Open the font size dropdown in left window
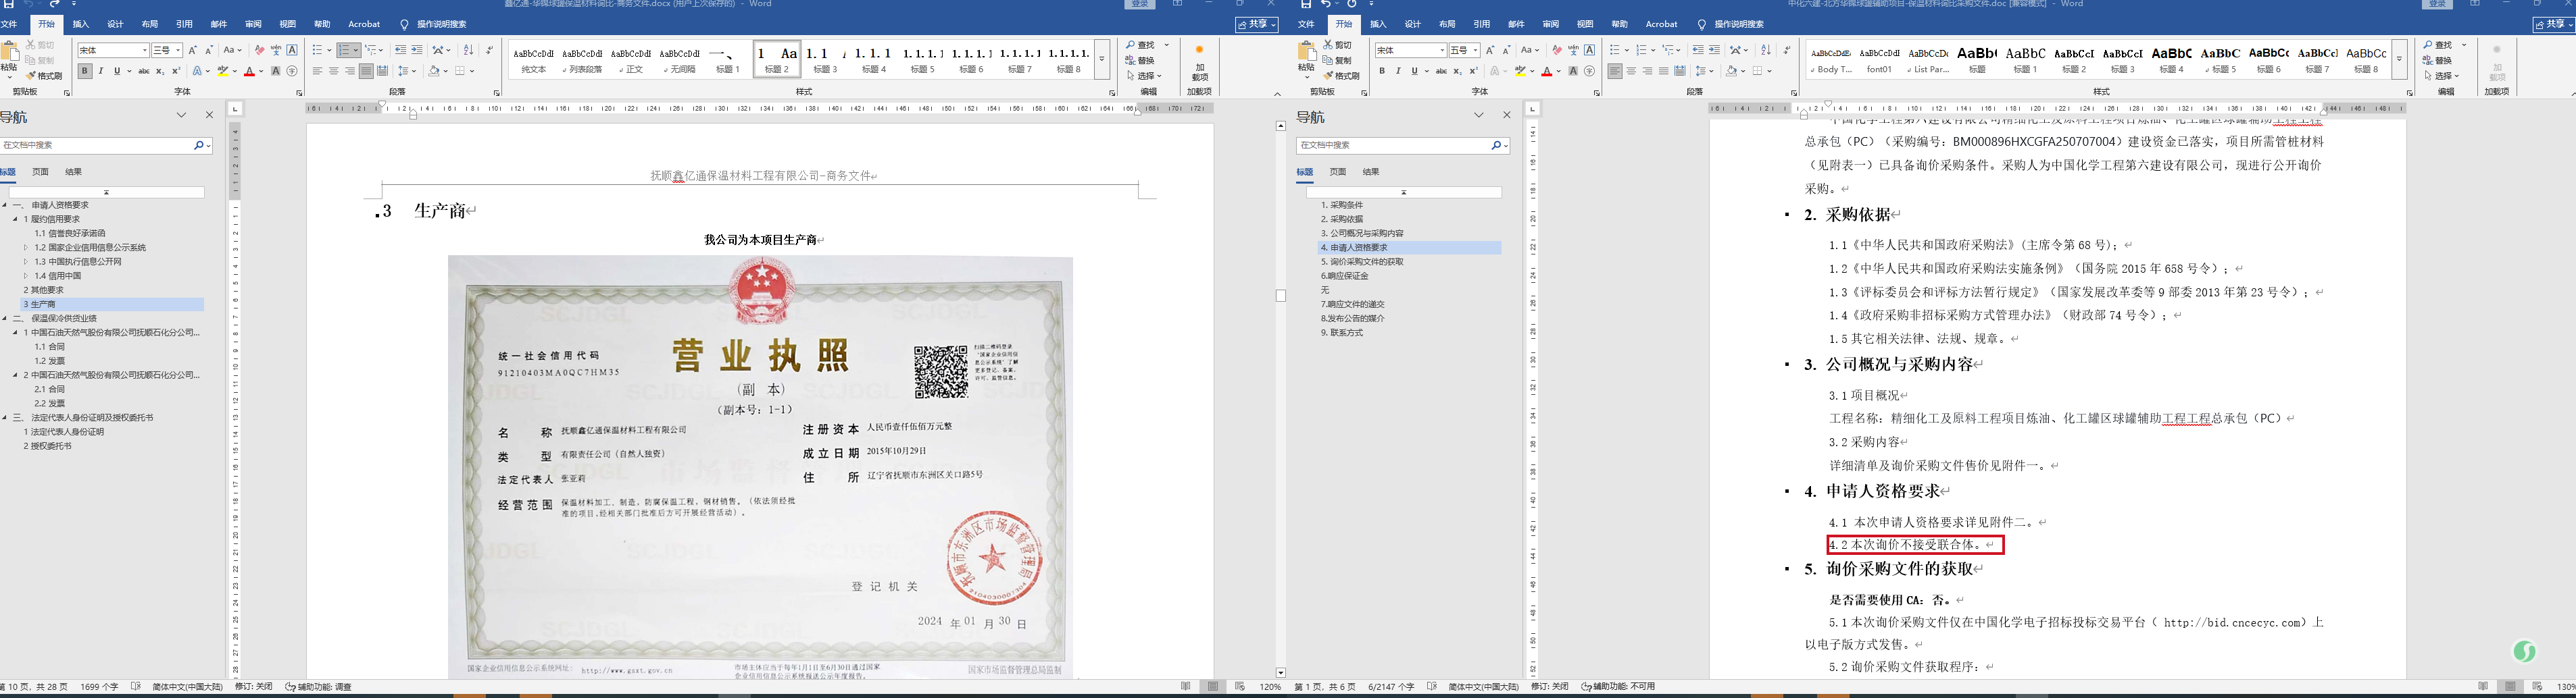This screenshot has height=698, width=2576. click(178, 50)
